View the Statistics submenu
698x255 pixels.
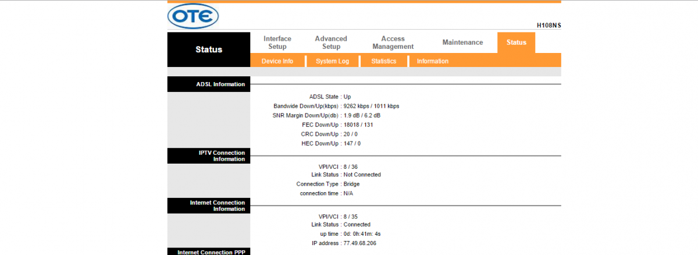click(384, 61)
